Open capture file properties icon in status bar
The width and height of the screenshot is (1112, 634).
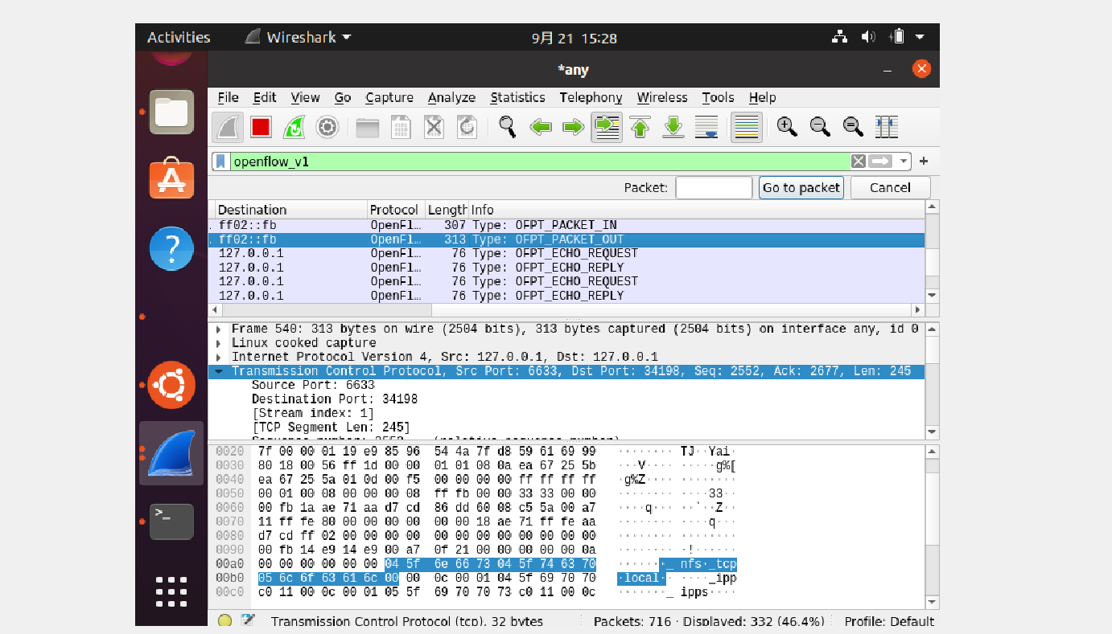click(248, 620)
